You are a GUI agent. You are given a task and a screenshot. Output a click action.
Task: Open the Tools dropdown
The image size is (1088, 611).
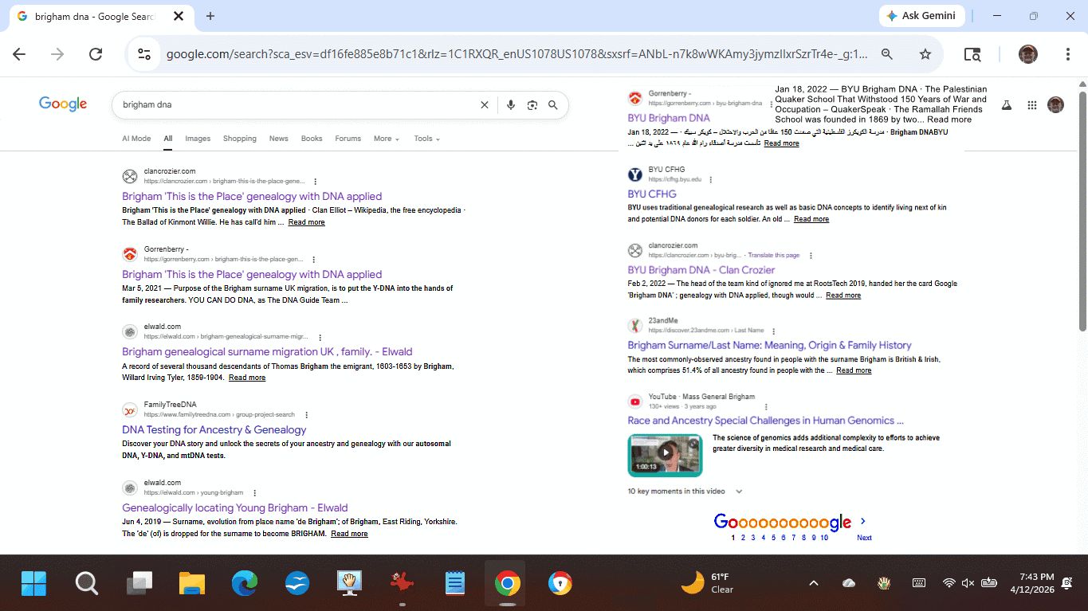click(426, 139)
